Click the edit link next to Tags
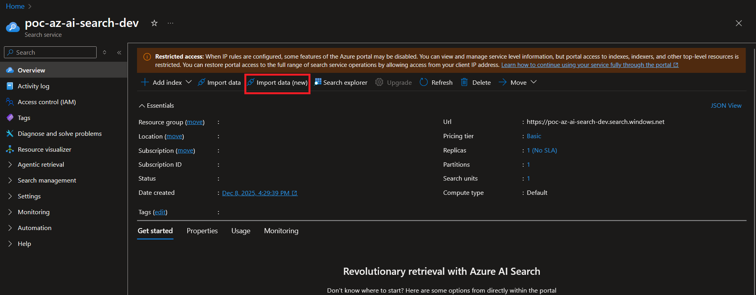 click(x=160, y=212)
